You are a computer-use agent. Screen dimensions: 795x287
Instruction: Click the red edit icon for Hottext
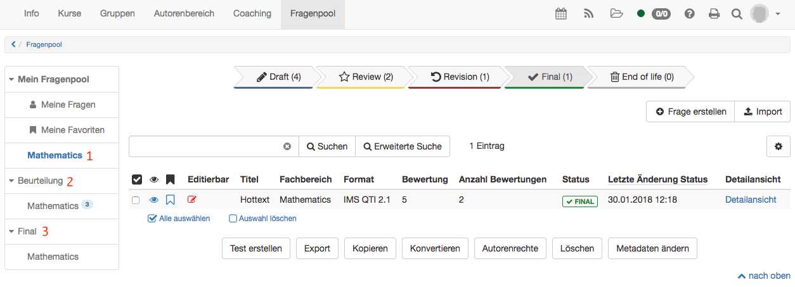[192, 200]
